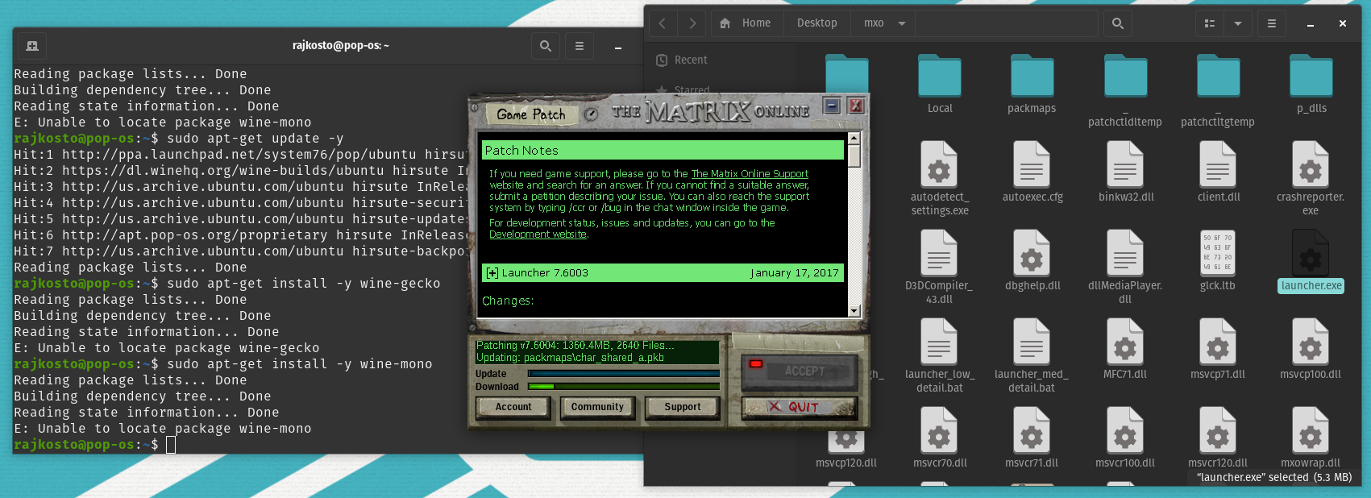Screen dimensions: 1371x498
Task: Click the patch notes scrollbar down arrow
Action: (x=854, y=310)
